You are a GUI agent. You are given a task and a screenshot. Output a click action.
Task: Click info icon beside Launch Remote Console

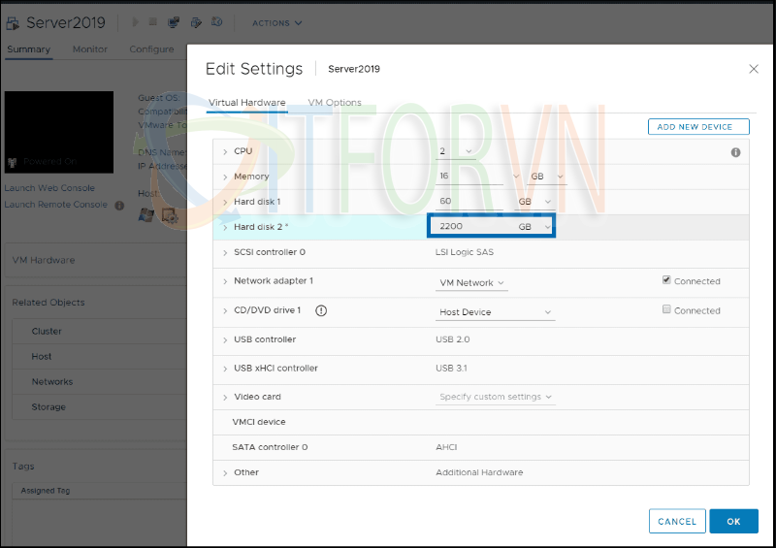pyautogui.click(x=119, y=205)
